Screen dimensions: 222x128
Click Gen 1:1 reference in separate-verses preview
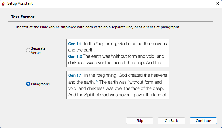click(75, 44)
